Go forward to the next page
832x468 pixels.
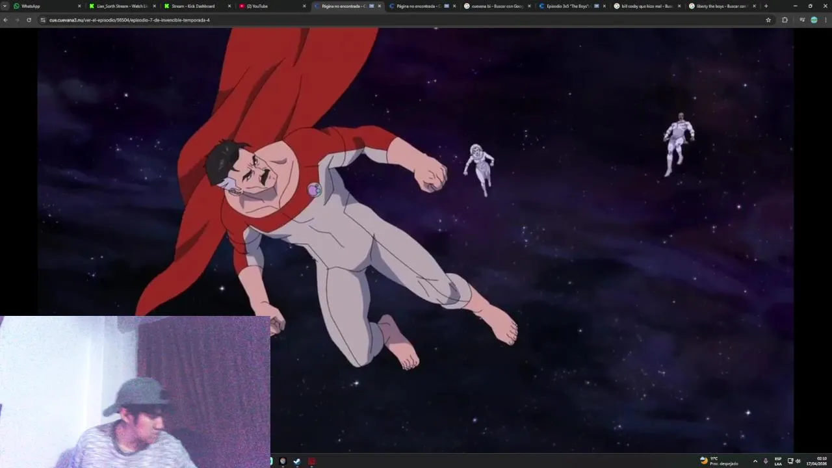click(x=18, y=20)
